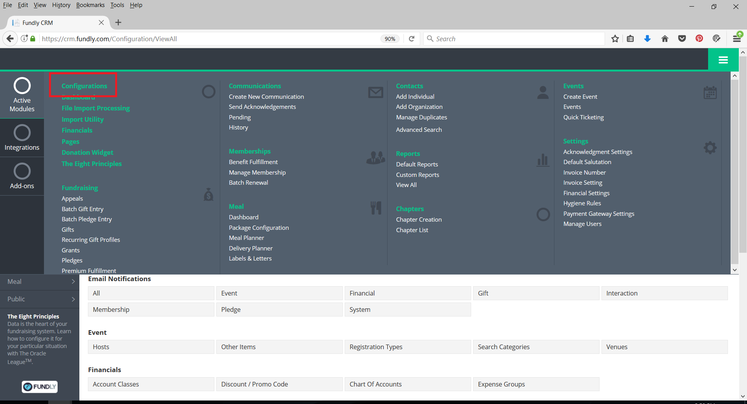Open the History menu
The width and height of the screenshot is (747, 404).
[61, 5]
